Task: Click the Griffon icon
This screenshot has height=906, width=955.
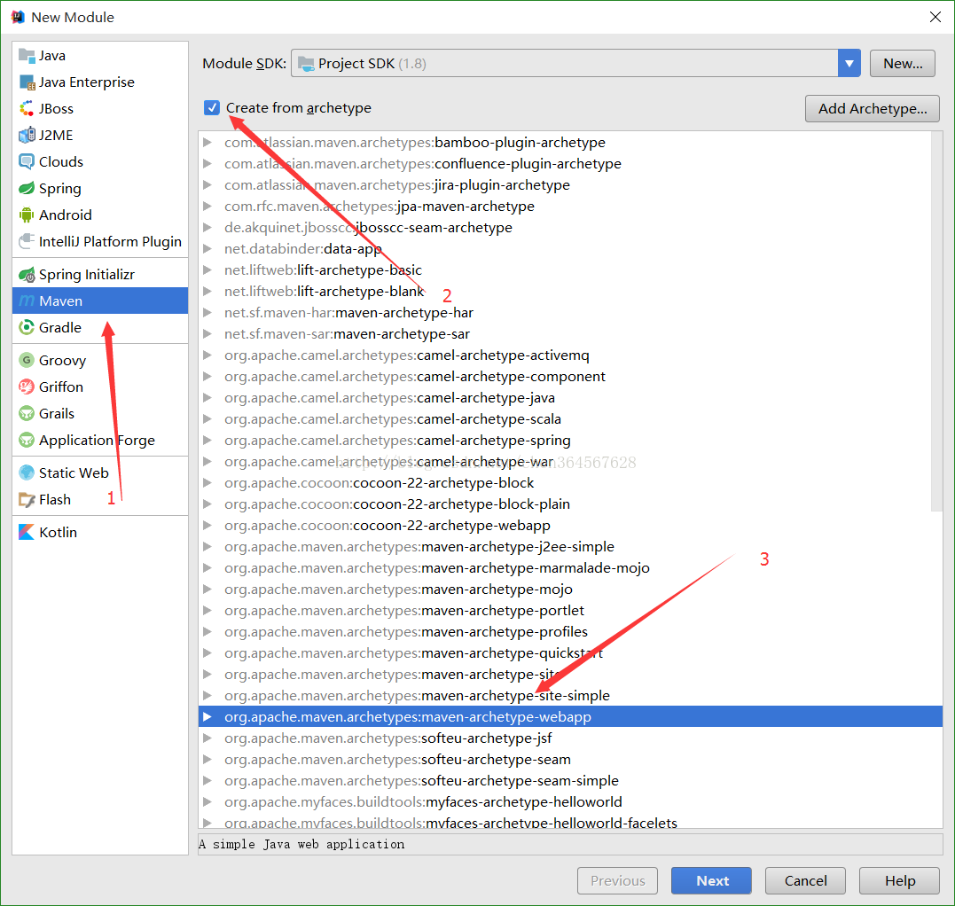Action: click(x=27, y=387)
